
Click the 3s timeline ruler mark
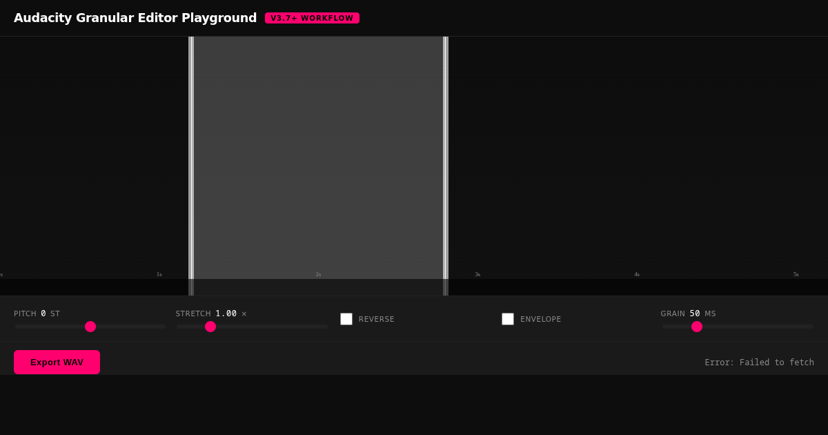[477, 274]
